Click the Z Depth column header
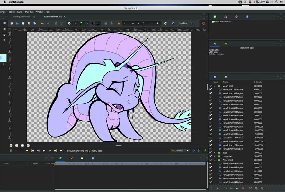The image size is (285, 192). pos(258,82)
